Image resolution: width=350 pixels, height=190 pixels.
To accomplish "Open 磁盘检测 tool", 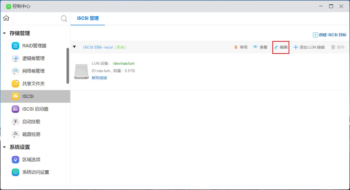I will 31,134.
